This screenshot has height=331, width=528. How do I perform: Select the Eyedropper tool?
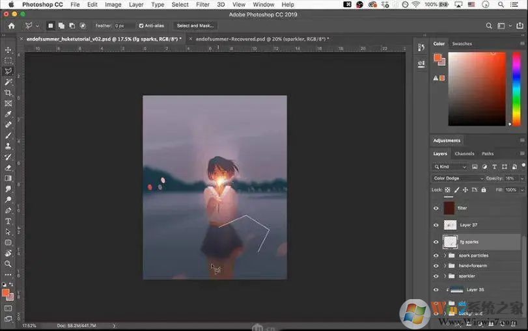click(x=8, y=114)
